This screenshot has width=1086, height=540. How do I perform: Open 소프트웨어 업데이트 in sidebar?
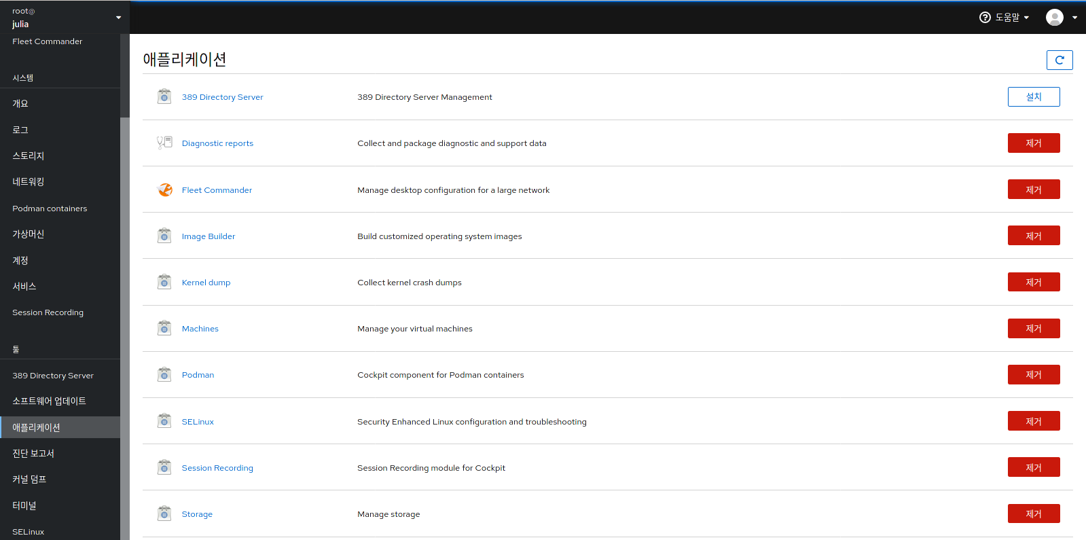point(60,401)
